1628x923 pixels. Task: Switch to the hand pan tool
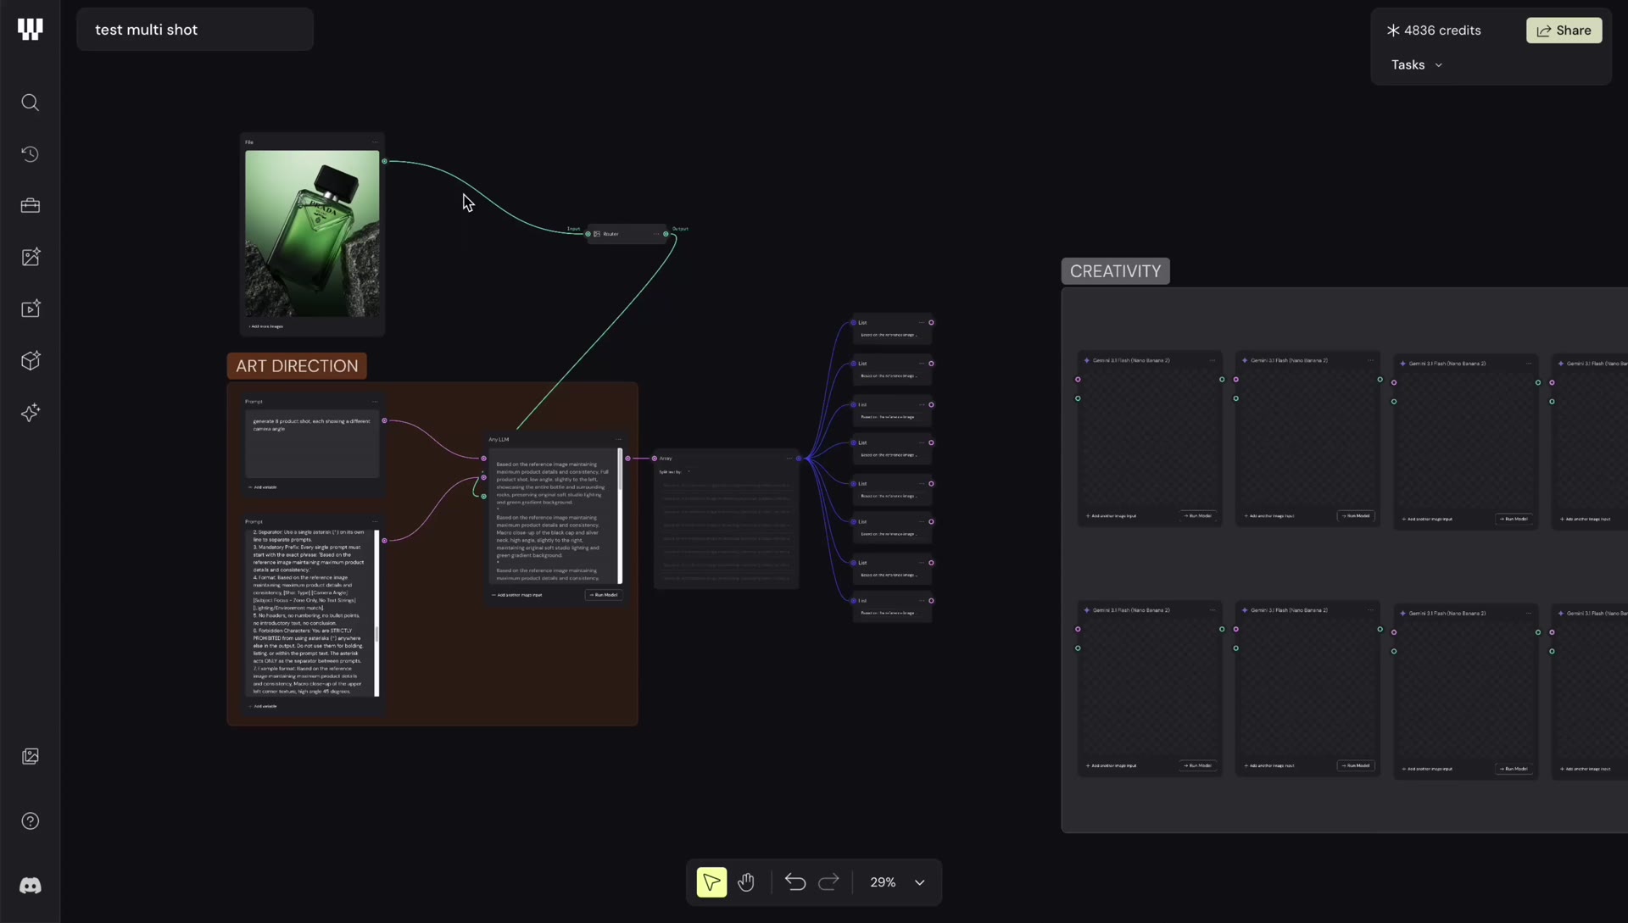(746, 882)
